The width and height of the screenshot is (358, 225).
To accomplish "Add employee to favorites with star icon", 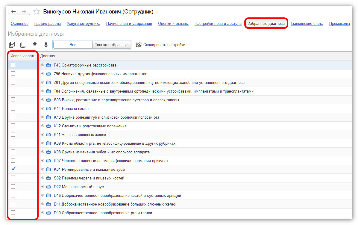I will [x=37, y=12].
